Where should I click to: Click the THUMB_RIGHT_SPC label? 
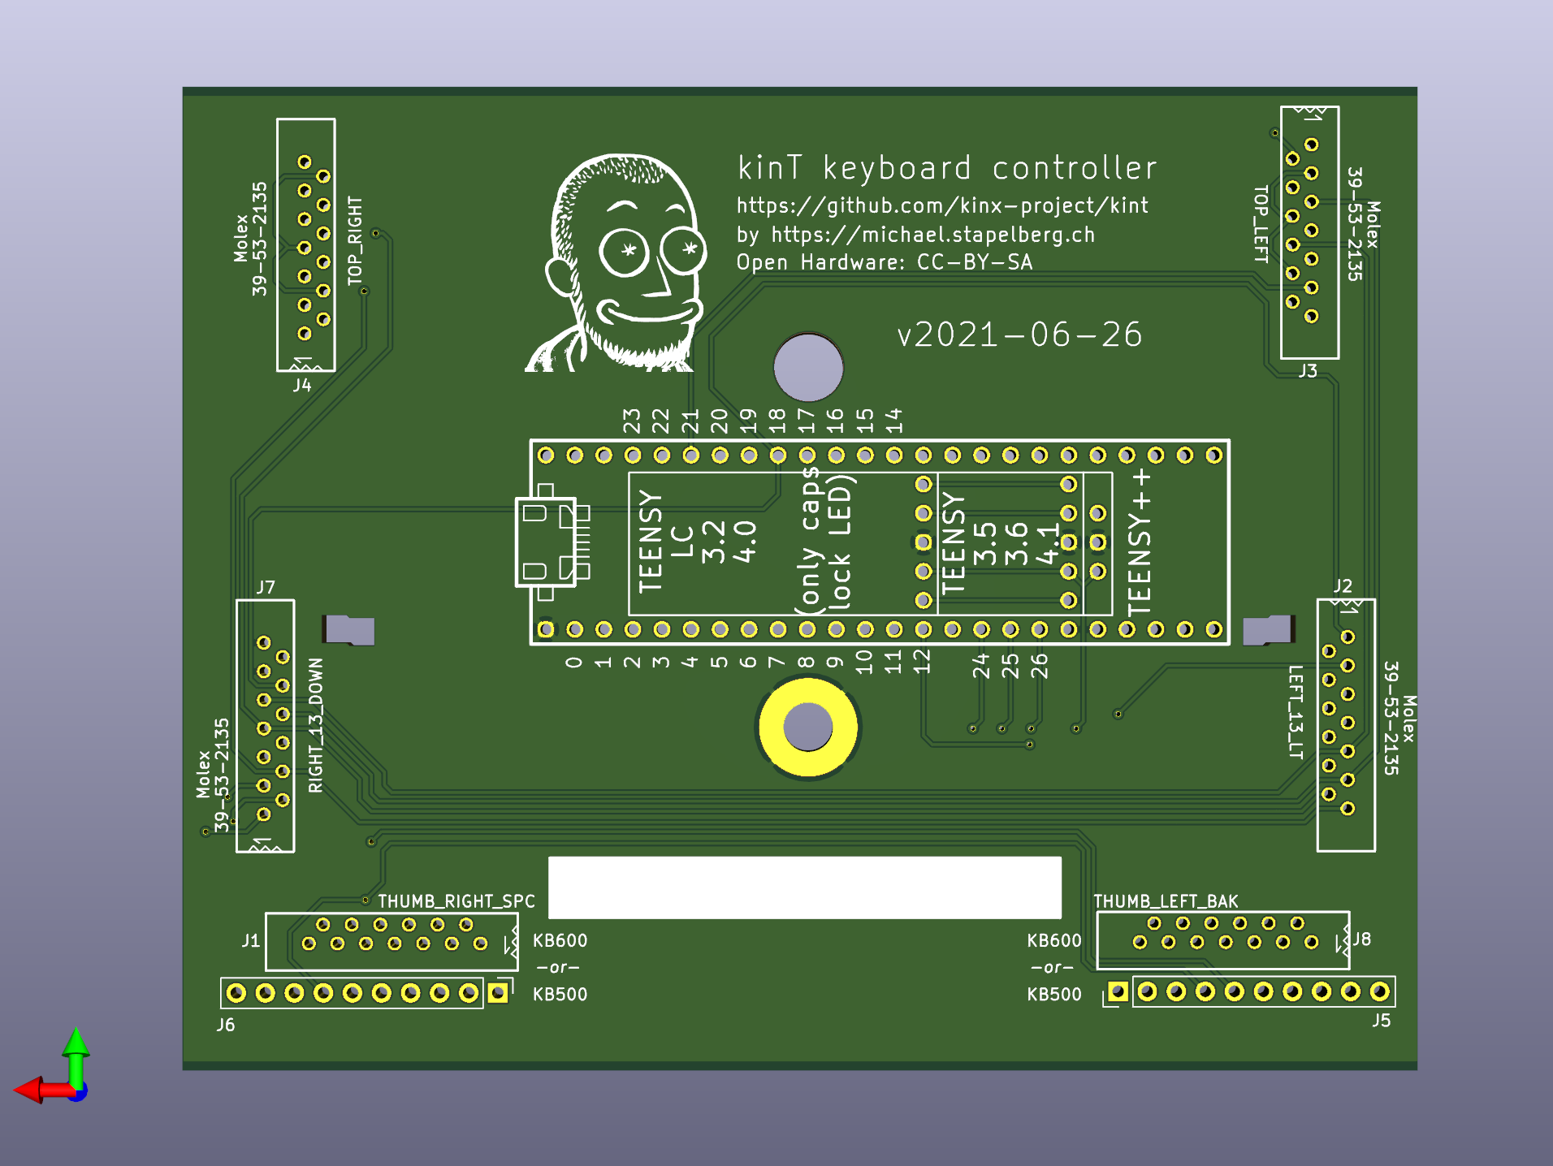click(456, 901)
